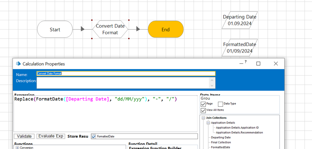Select the Convert Date Format calculation stage

(110, 29)
